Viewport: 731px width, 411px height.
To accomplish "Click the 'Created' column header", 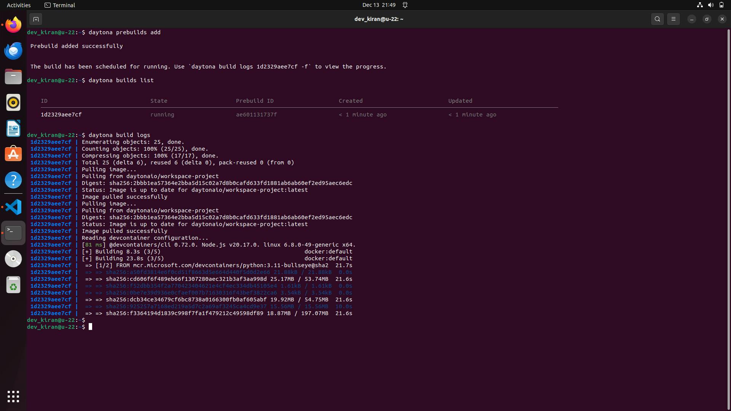I will pyautogui.click(x=351, y=101).
